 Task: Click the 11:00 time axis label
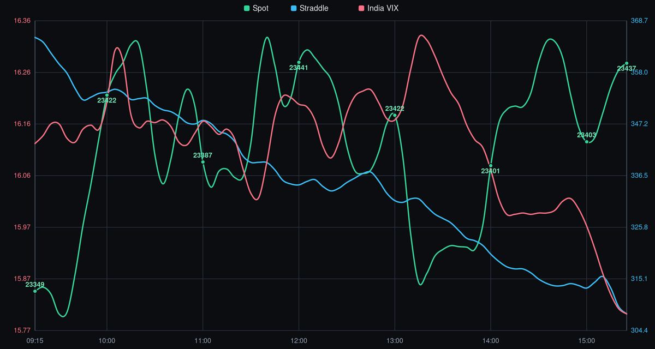203,340
